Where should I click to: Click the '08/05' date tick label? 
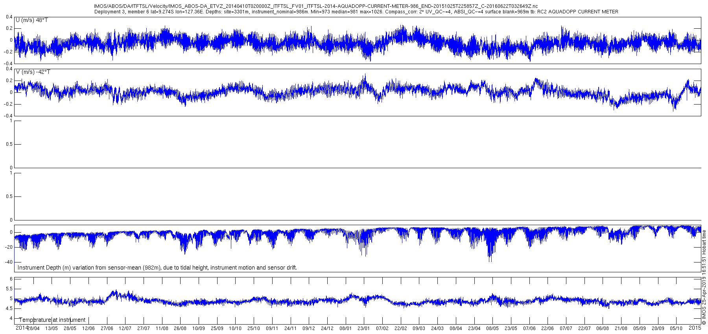(x=492, y=328)
